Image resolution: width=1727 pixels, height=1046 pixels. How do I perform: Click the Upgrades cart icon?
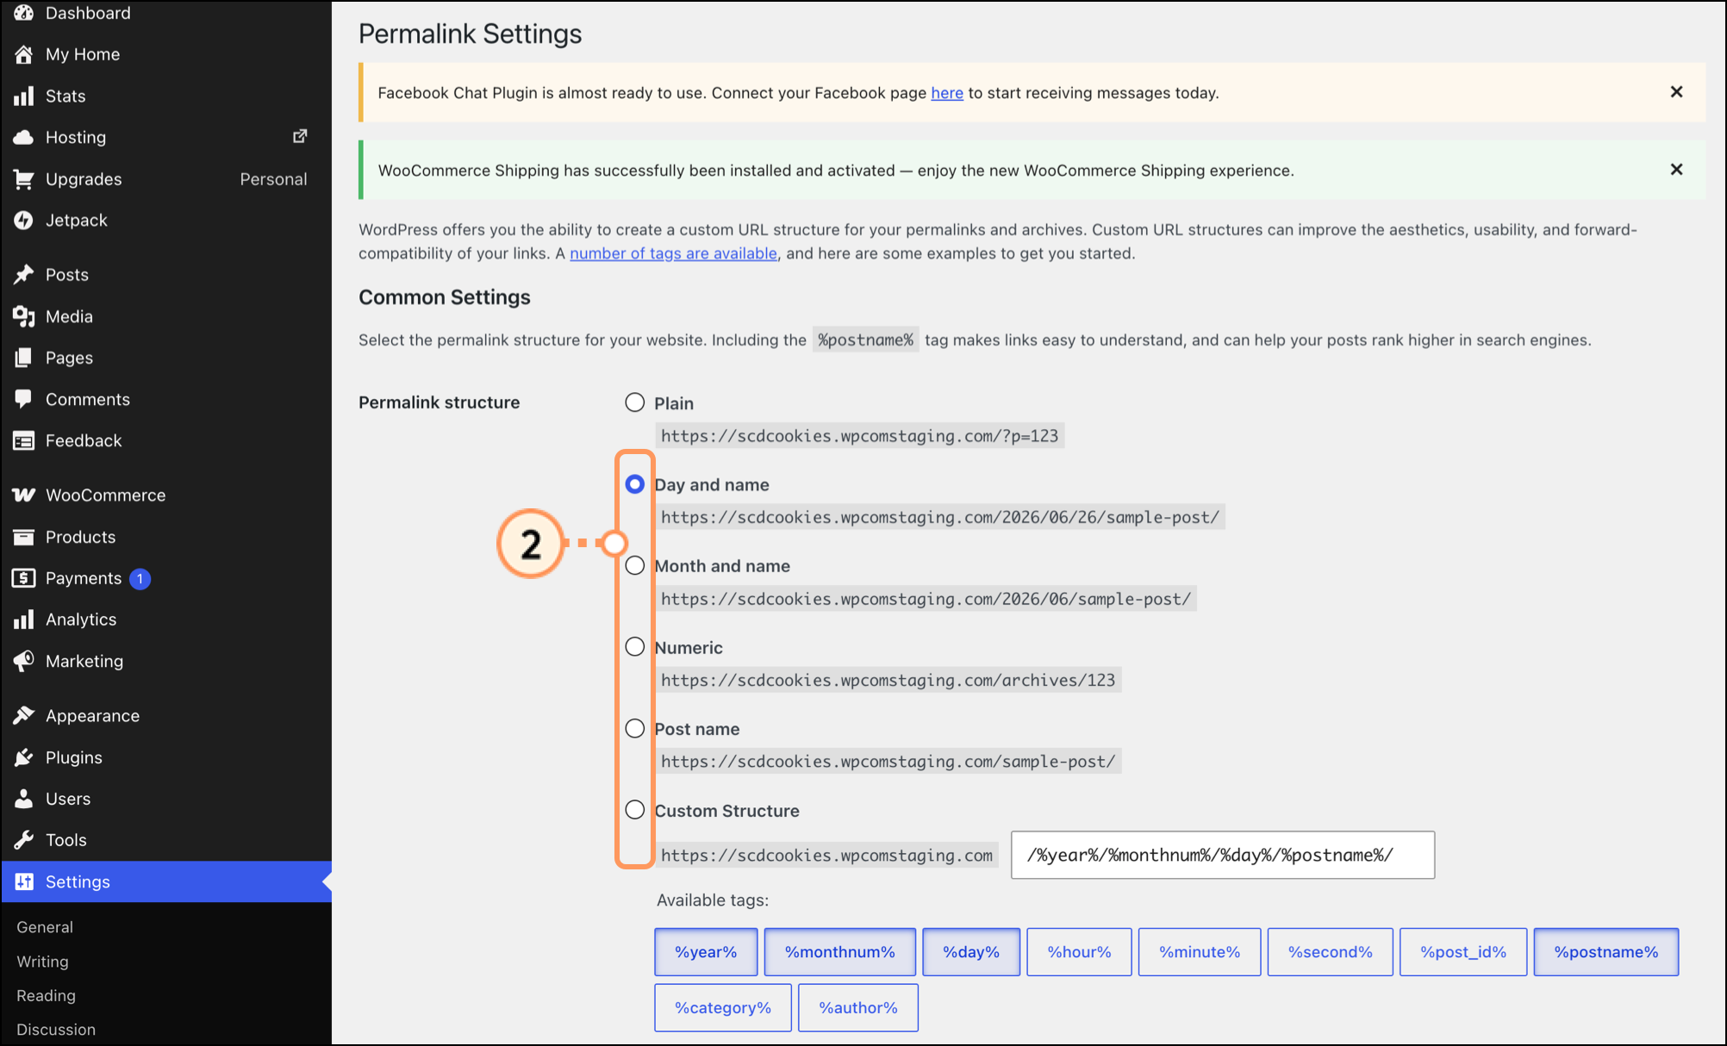pyautogui.click(x=24, y=179)
